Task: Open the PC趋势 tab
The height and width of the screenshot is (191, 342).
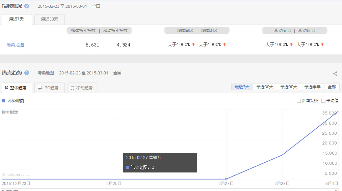Action: pos(50,88)
